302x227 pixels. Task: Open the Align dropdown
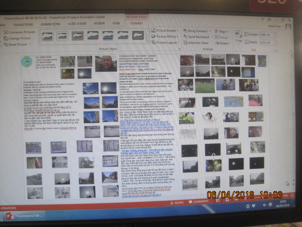pyautogui.click(x=221, y=31)
